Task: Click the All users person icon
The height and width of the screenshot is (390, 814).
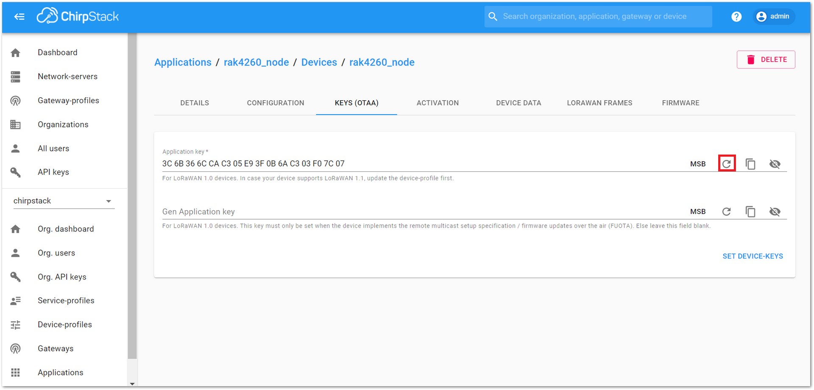Action: pos(16,148)
